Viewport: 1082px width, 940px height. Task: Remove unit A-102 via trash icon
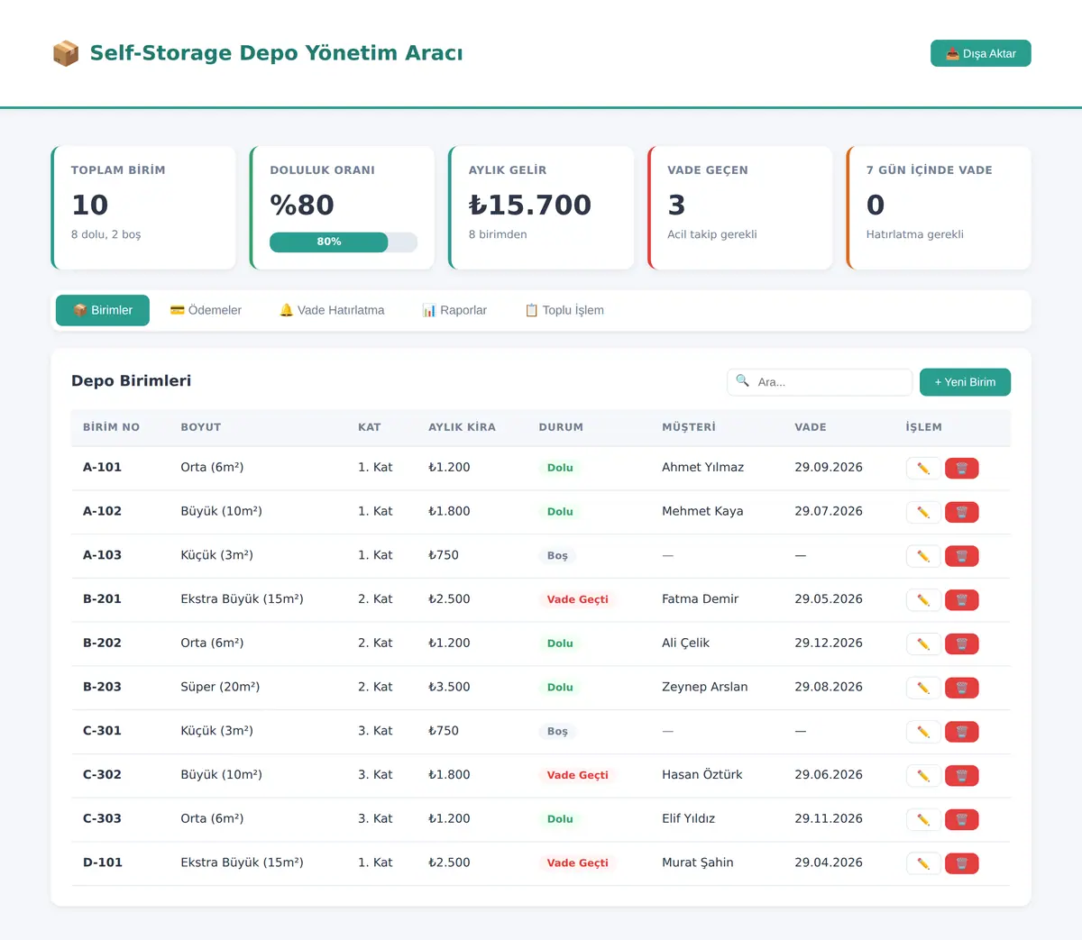[x=961, y=512]
